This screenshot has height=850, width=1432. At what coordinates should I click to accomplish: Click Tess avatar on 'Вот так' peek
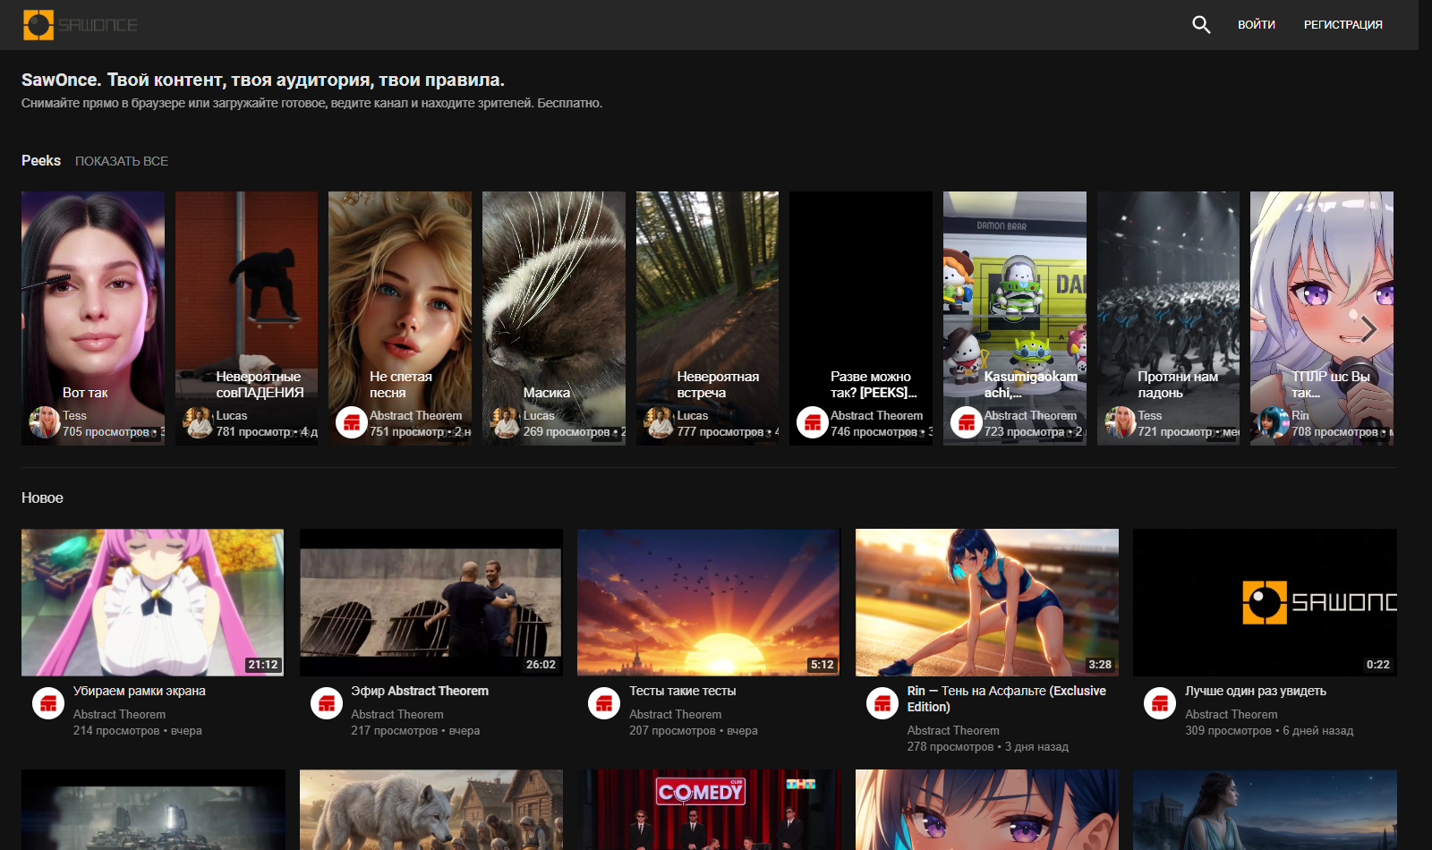[x=45, y=422]
